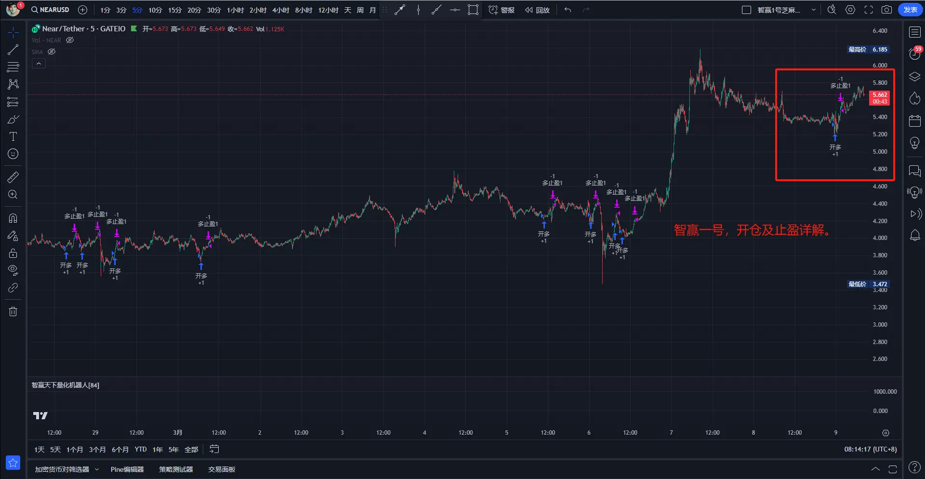
Task: Open the alerts clock panel with badge
Action: point(914,53)
